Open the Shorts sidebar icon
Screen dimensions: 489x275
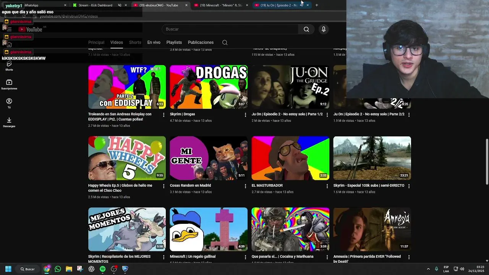coord(9,66)
